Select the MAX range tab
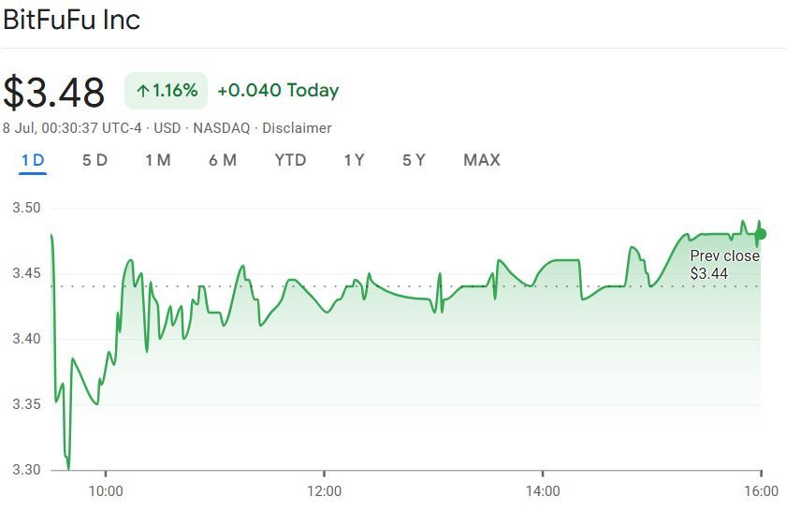Viewport: 786px width, 511px height. [482, 160]
